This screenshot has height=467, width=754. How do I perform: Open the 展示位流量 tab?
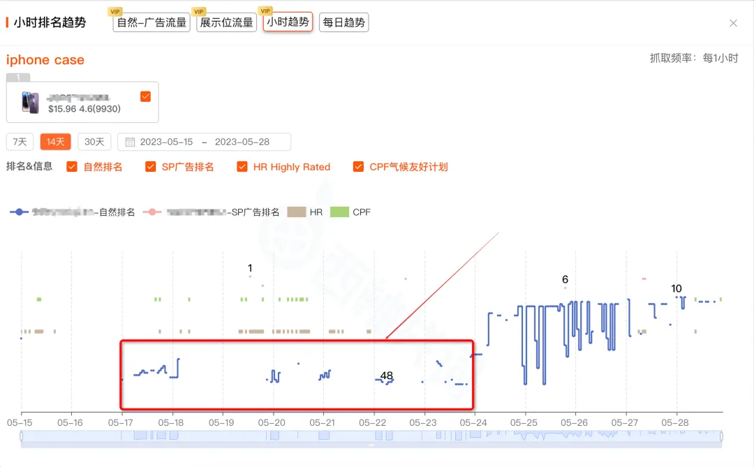pos(226,22)
